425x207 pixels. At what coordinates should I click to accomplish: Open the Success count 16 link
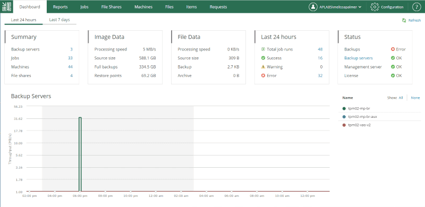click(320, 58)
